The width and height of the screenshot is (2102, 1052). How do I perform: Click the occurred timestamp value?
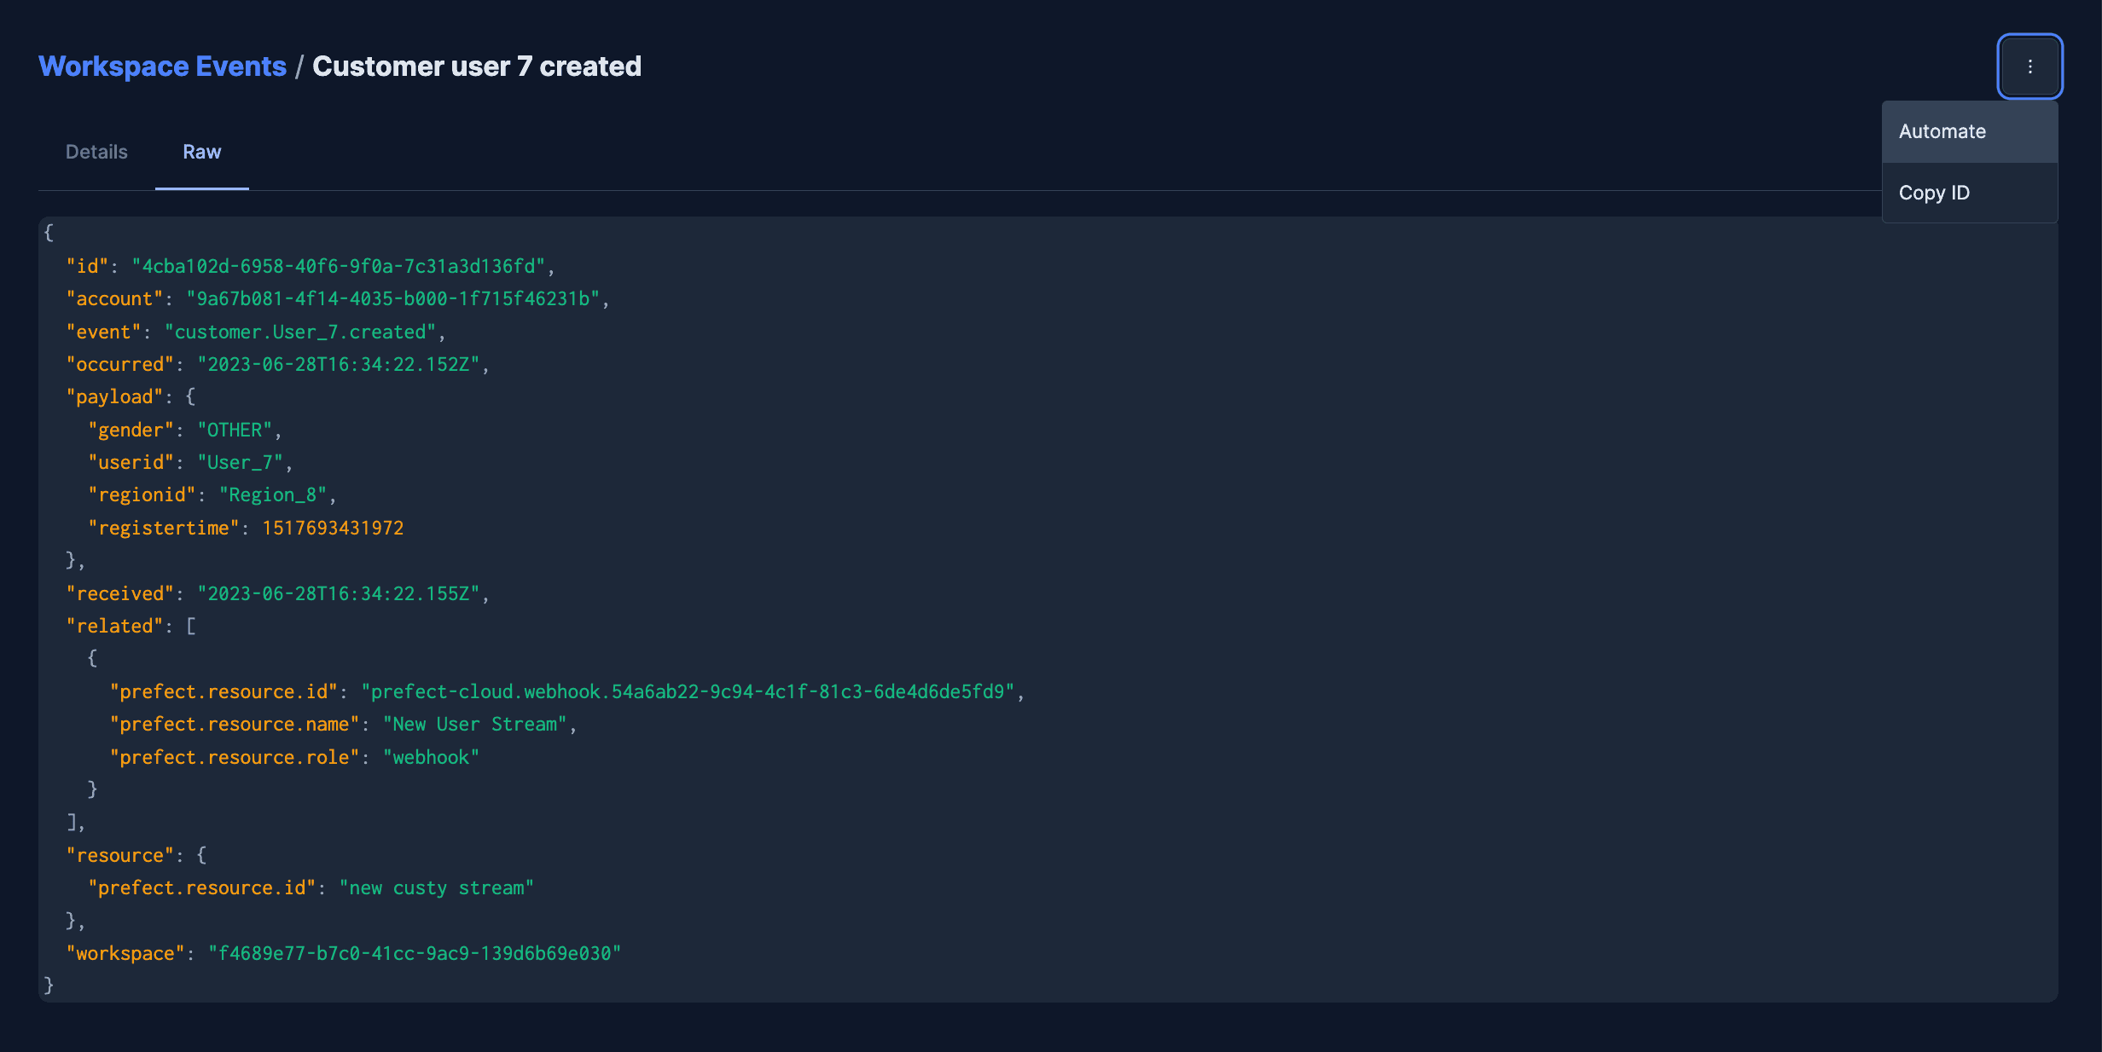(339, 365)
